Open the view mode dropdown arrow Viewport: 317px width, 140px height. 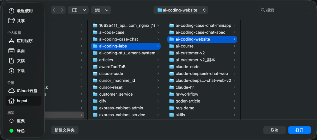pyautogui.click(x=85, y=10)
